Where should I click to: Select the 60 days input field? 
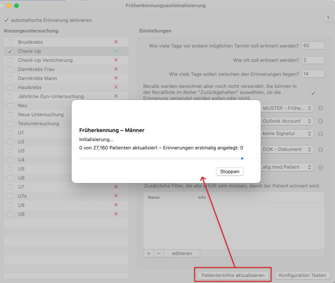[x=313, y=45]
